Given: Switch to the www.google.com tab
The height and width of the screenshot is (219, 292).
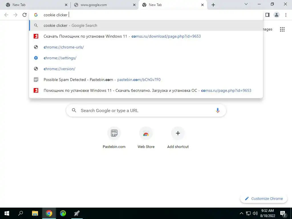Looking at the screenshot, I should click(104, 5).
